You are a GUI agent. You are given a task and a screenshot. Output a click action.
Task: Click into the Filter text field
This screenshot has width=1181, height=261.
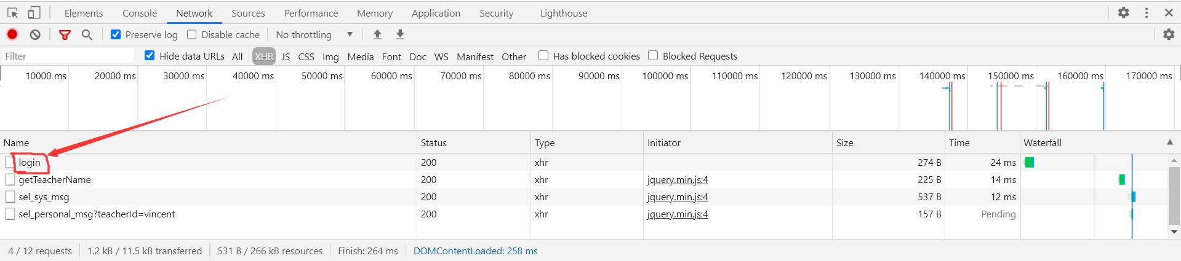68,56
